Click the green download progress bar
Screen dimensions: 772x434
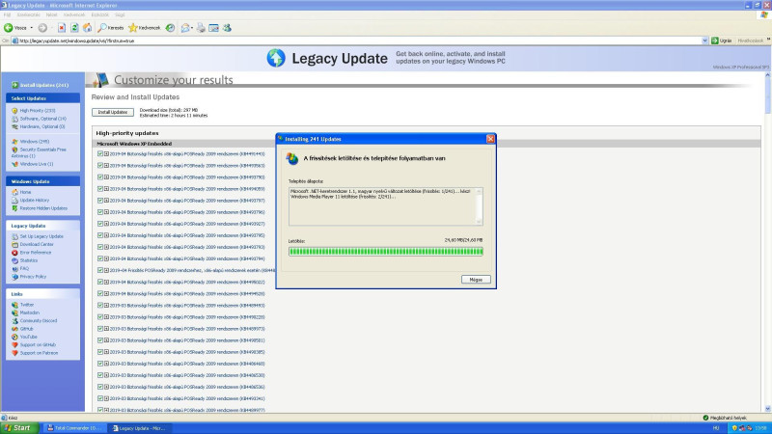click(385, 252)
